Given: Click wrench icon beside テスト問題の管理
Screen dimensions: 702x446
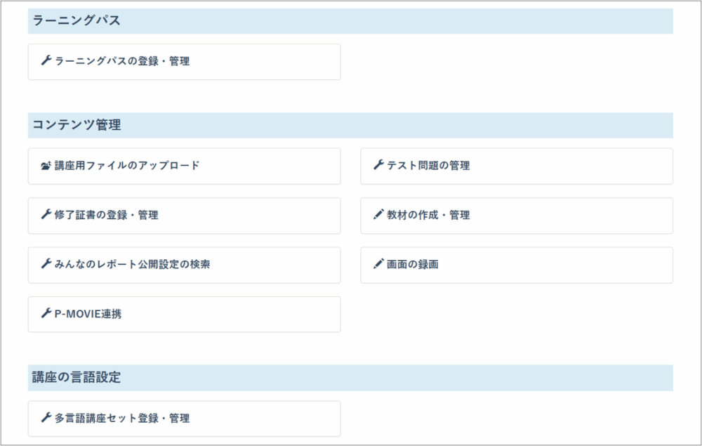Looking at the screenshot, I should 379,165.
